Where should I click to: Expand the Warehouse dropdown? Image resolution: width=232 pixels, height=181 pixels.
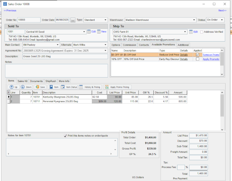(x=194, y=20)
